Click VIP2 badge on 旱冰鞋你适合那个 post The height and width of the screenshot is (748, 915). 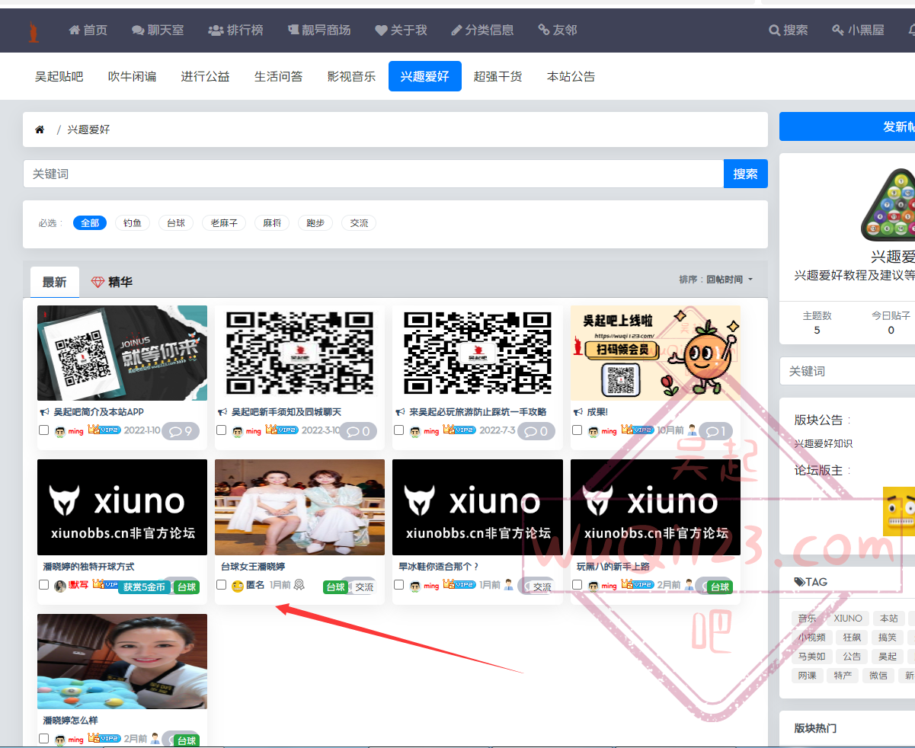459,585
